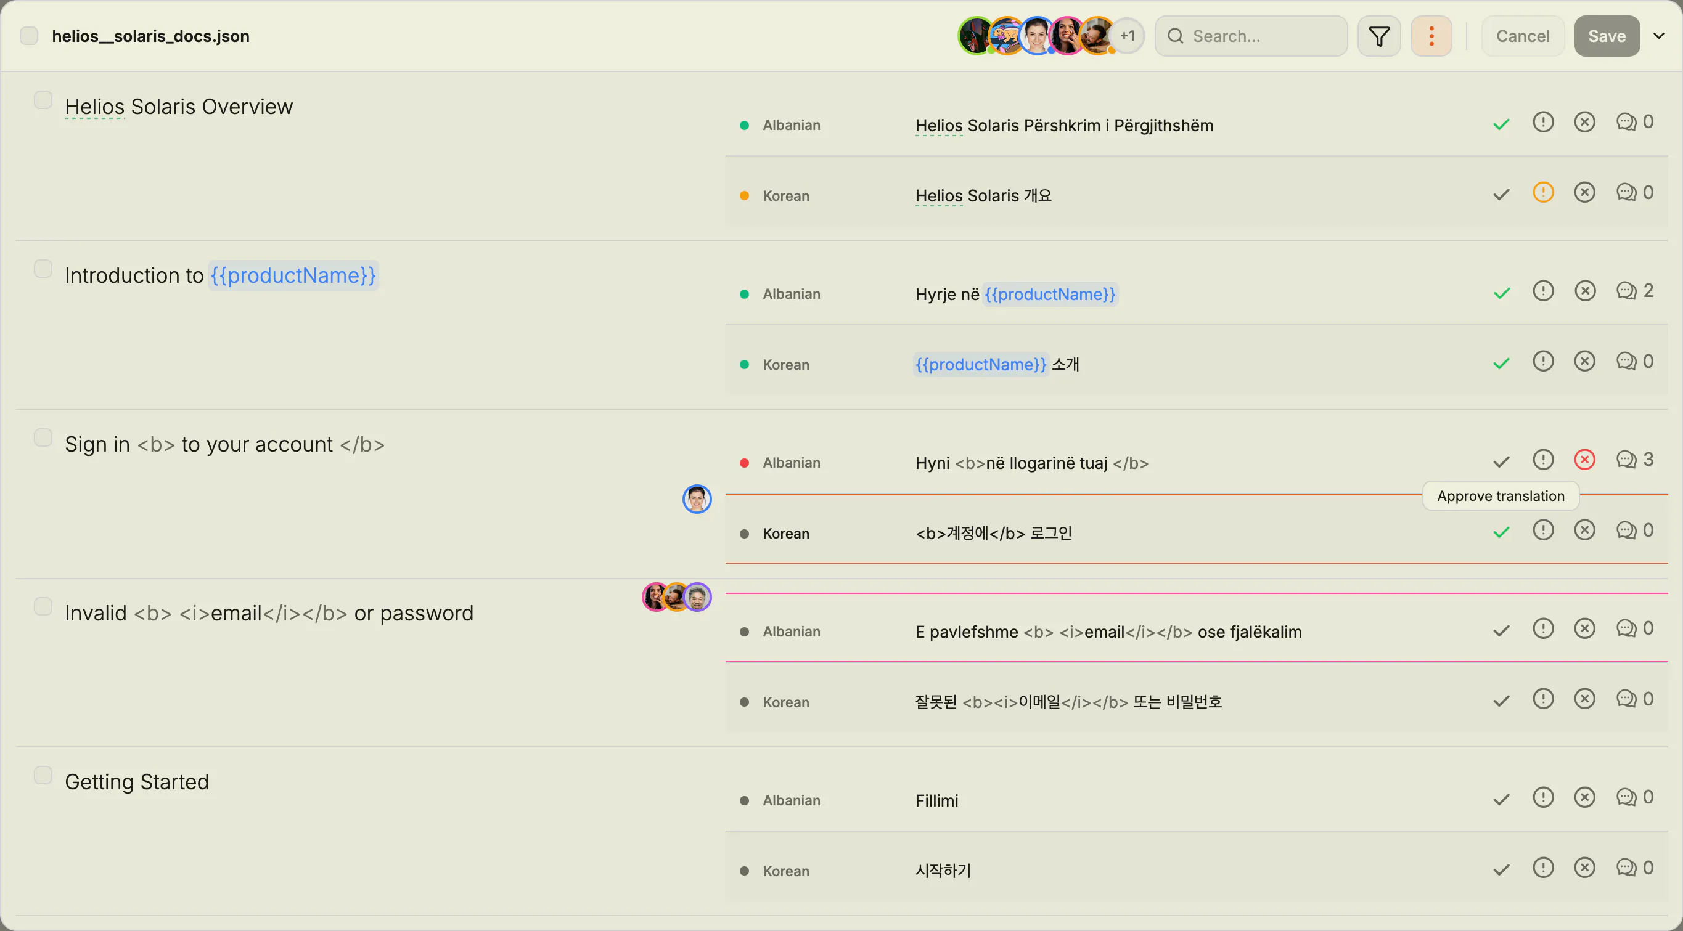The height and width of the screenshot is (931, 1683).
Task: Open comments for Albanian 'E pavlefshme' row
Action: pyautogui.click(x=1635, y=628)
